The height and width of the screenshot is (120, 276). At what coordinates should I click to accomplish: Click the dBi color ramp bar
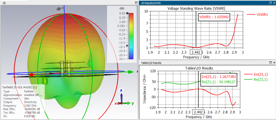[x=131, y=36]
